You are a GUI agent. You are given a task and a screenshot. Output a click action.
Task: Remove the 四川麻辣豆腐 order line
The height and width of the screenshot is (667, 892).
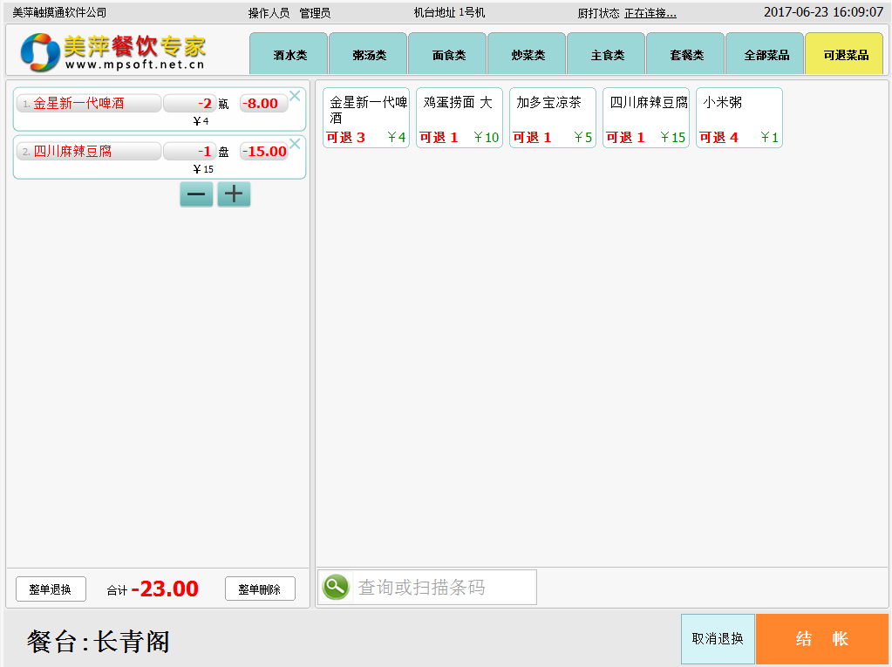click(295, 144)
